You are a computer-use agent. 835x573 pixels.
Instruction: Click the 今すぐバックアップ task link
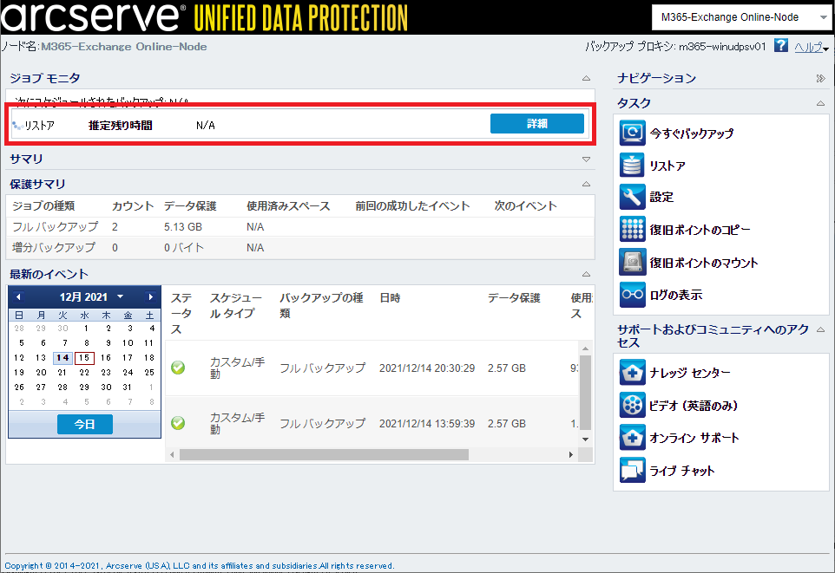[x=691, y=133]
